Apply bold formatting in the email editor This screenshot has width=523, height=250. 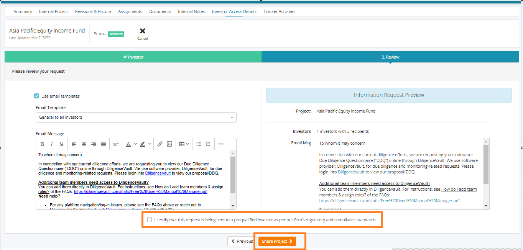pyautogui.click(x=42, y=144)
